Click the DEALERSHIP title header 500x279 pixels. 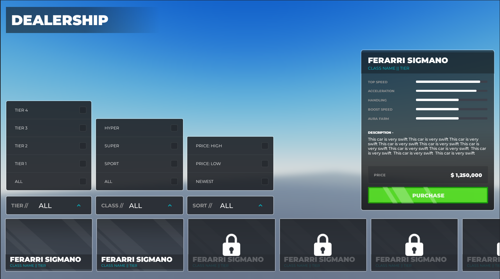click(x=60, y=20)
